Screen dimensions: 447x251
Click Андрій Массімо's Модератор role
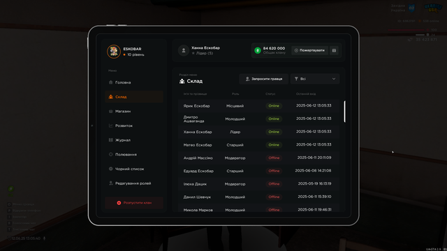(235, 158)
